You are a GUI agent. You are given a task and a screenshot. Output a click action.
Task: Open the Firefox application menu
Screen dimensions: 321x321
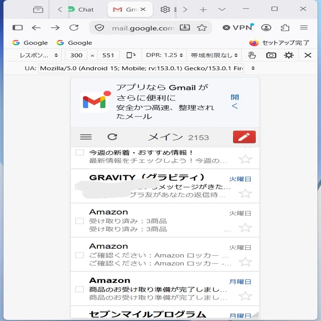pyautogui.click(x=304, y=28)
